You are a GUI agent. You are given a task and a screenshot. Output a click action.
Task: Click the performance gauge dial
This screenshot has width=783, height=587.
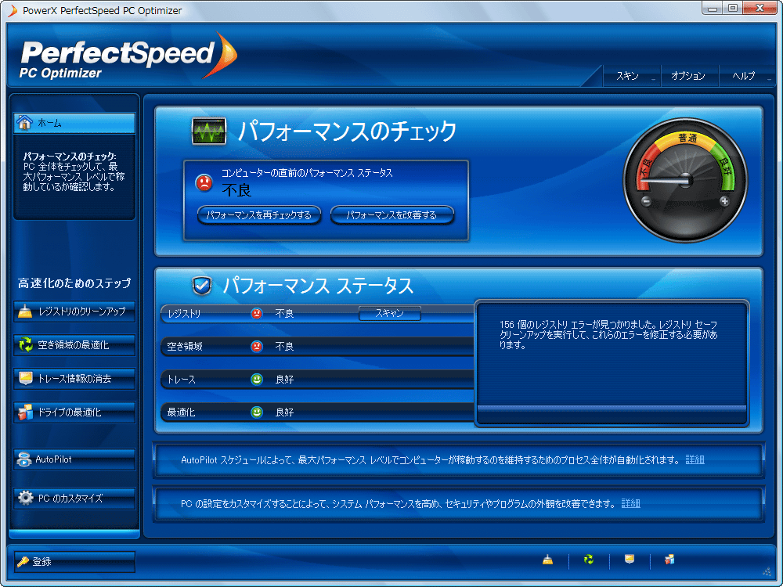tap(685, 180)
